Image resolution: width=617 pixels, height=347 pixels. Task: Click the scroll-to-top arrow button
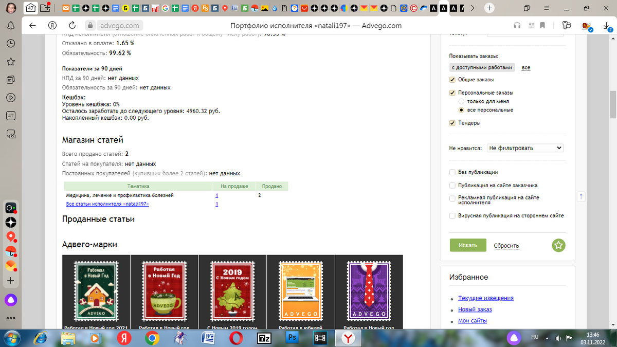tap(581, 196)
